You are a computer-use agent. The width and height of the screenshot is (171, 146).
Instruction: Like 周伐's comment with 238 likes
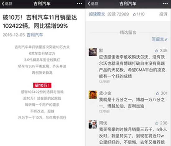(157, 123)
